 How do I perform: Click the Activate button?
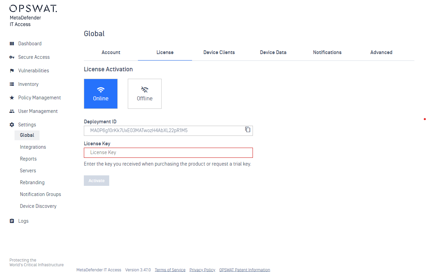[96, 180]
